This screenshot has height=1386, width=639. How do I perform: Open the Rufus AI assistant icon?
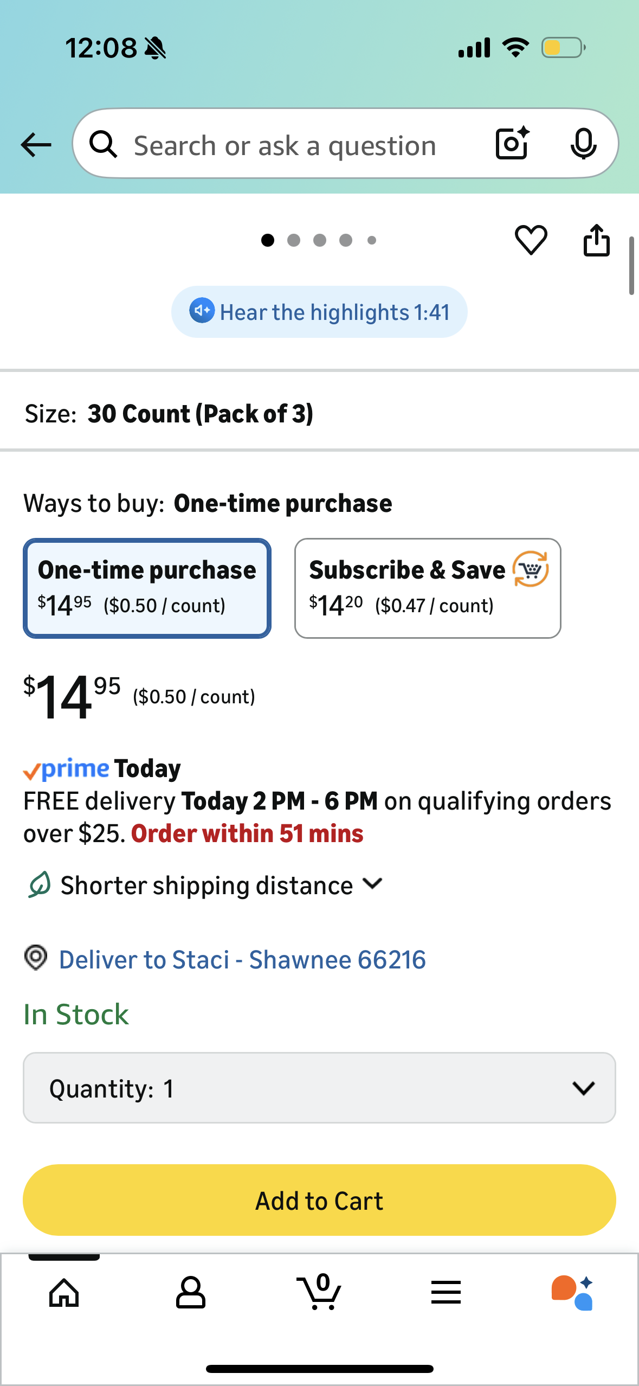(x=572, y=1292)
